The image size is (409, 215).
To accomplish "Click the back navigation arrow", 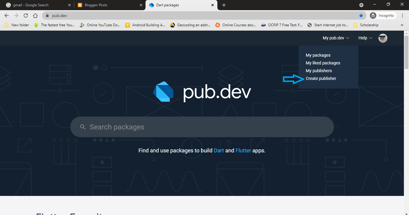I will coord(6,15).
